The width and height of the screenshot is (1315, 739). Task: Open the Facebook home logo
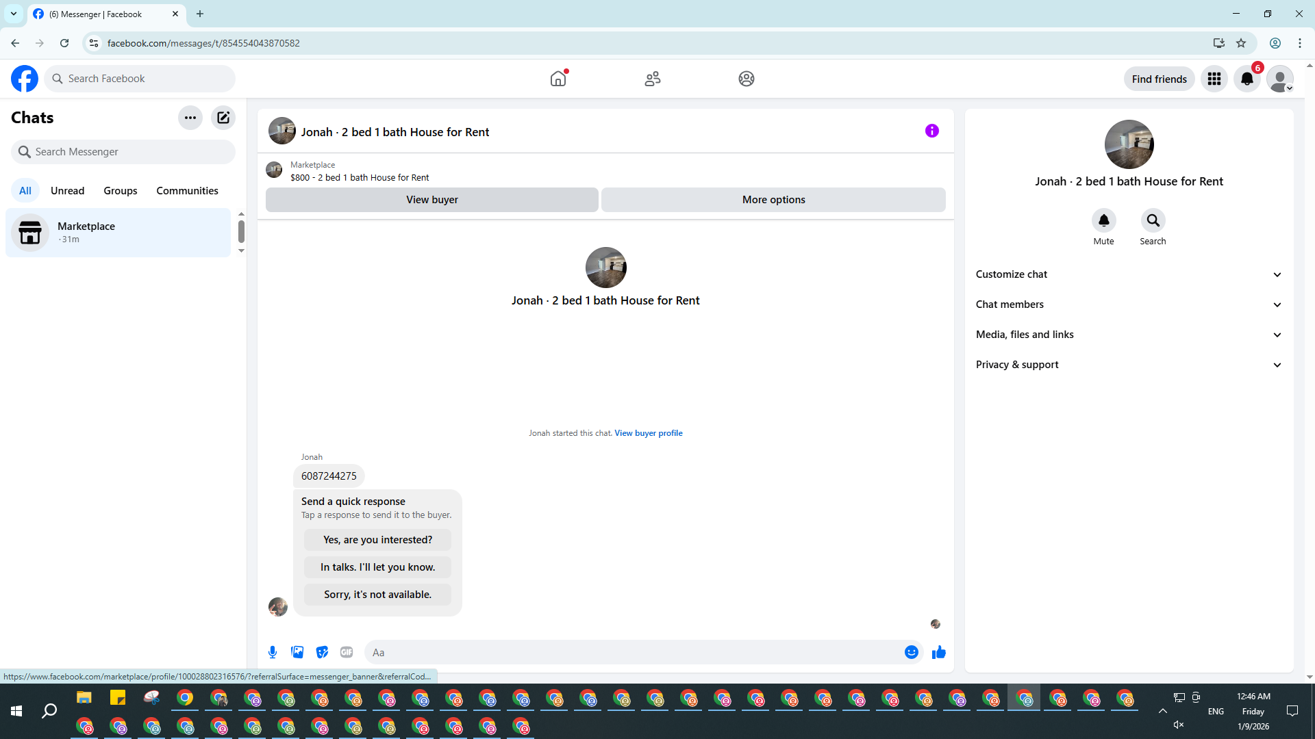25,79
